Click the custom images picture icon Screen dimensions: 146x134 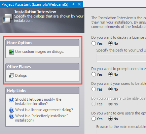click(x=11, y=52)
